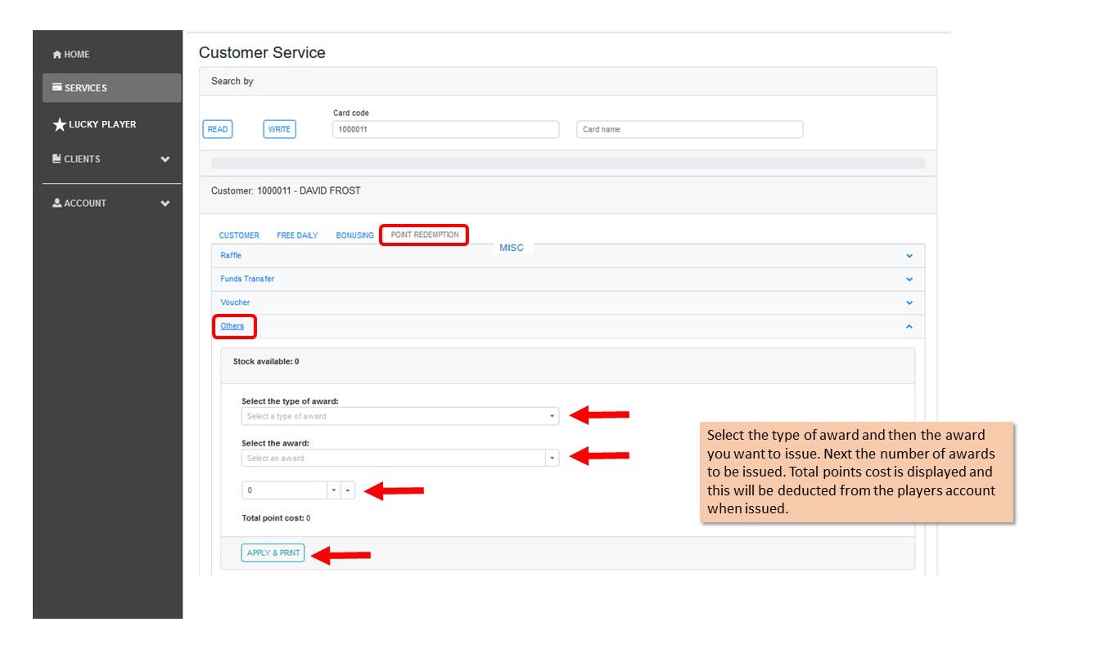Image resolution: width=1114 pixels, height=649 pixels.
Task: Switch to the Free Daily tab
Action: 297,235
